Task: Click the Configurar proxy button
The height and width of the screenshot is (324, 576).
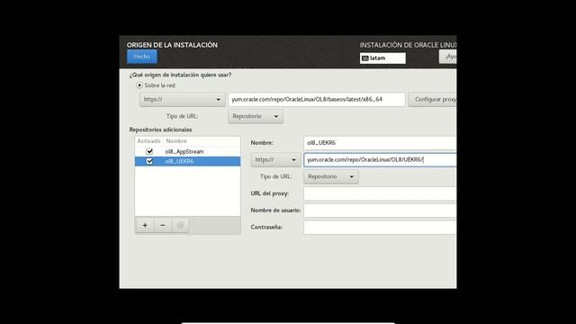Action: pos(432,99)
